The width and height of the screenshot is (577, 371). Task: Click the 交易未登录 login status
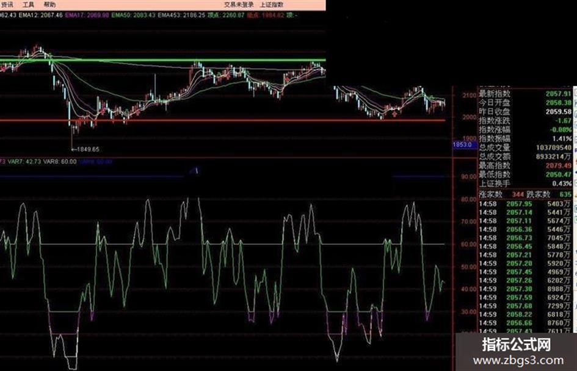click(x=239, y=5)
